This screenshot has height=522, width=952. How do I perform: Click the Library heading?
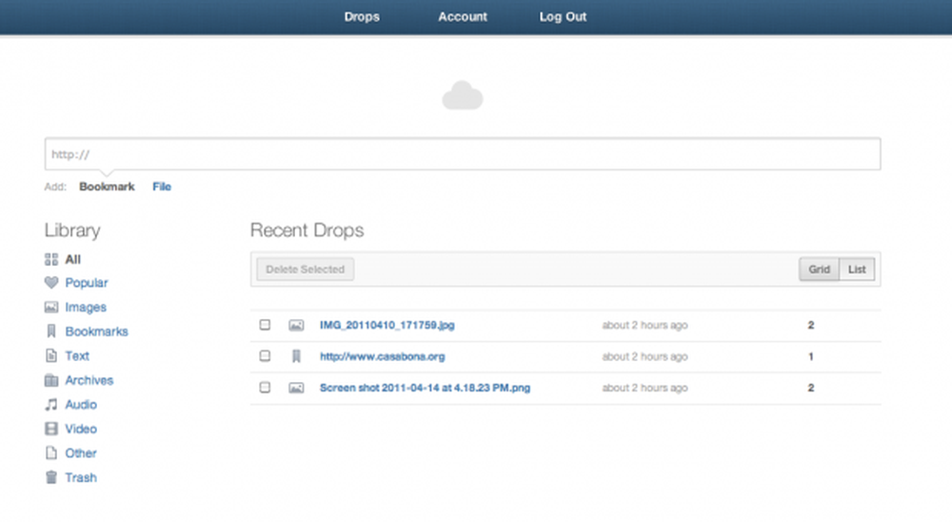72,231
